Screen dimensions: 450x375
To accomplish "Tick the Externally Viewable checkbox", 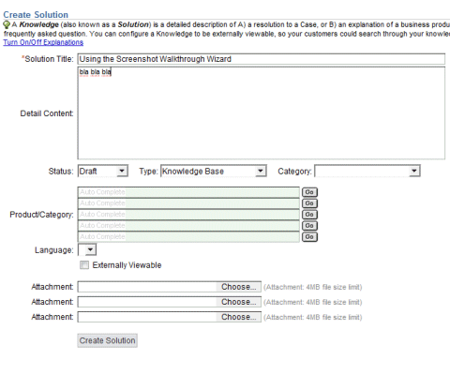I will pos(84,265).
